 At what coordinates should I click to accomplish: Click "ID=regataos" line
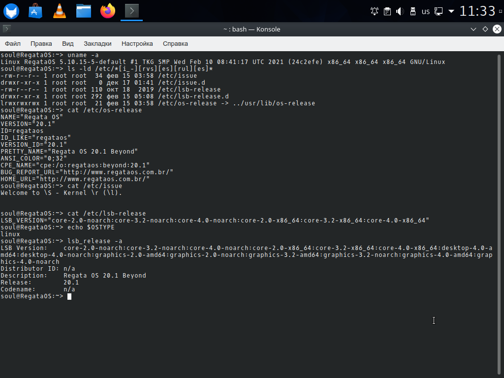(22, 131)
